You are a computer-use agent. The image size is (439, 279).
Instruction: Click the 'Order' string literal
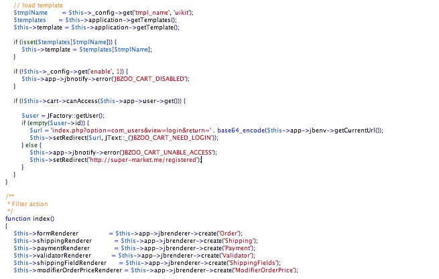point(229,234)
